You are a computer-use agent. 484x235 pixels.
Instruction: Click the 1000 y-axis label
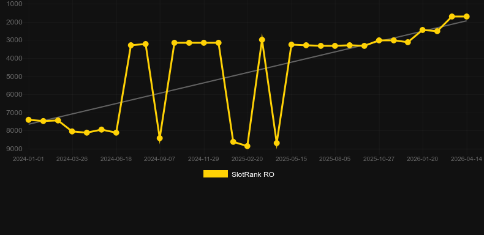pos(14,4)
